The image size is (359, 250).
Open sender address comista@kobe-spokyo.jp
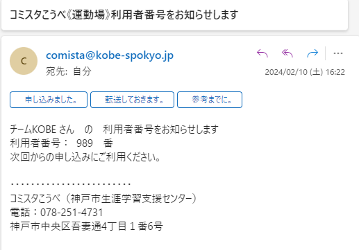pyautogui.click(x=110, y=55)
